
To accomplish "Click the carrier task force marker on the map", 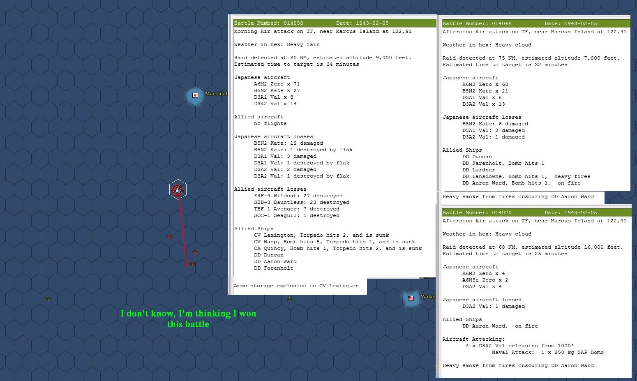I will pos(178,189).
